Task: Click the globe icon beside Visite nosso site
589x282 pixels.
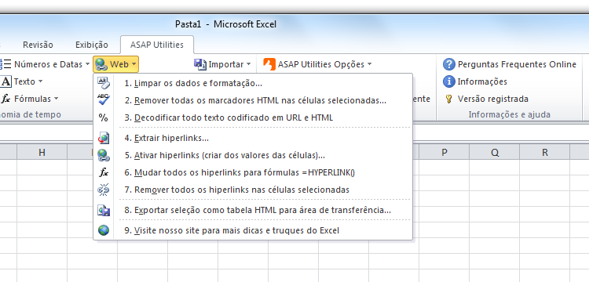Action: [104, 230]
